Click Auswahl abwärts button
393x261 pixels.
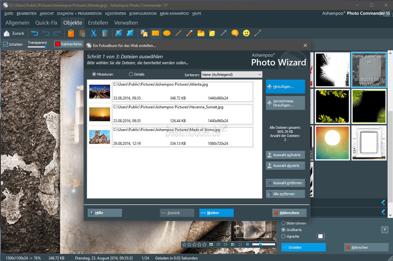click(x=285, y=166)
